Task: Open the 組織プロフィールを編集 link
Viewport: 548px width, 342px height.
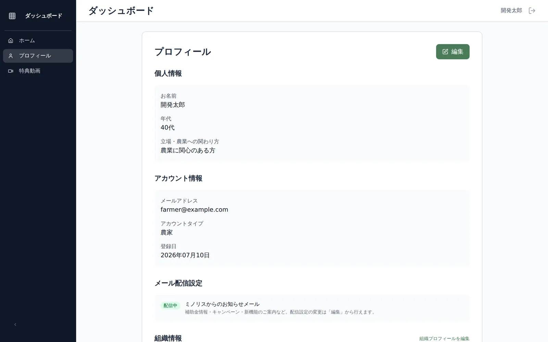Action: 444,339
